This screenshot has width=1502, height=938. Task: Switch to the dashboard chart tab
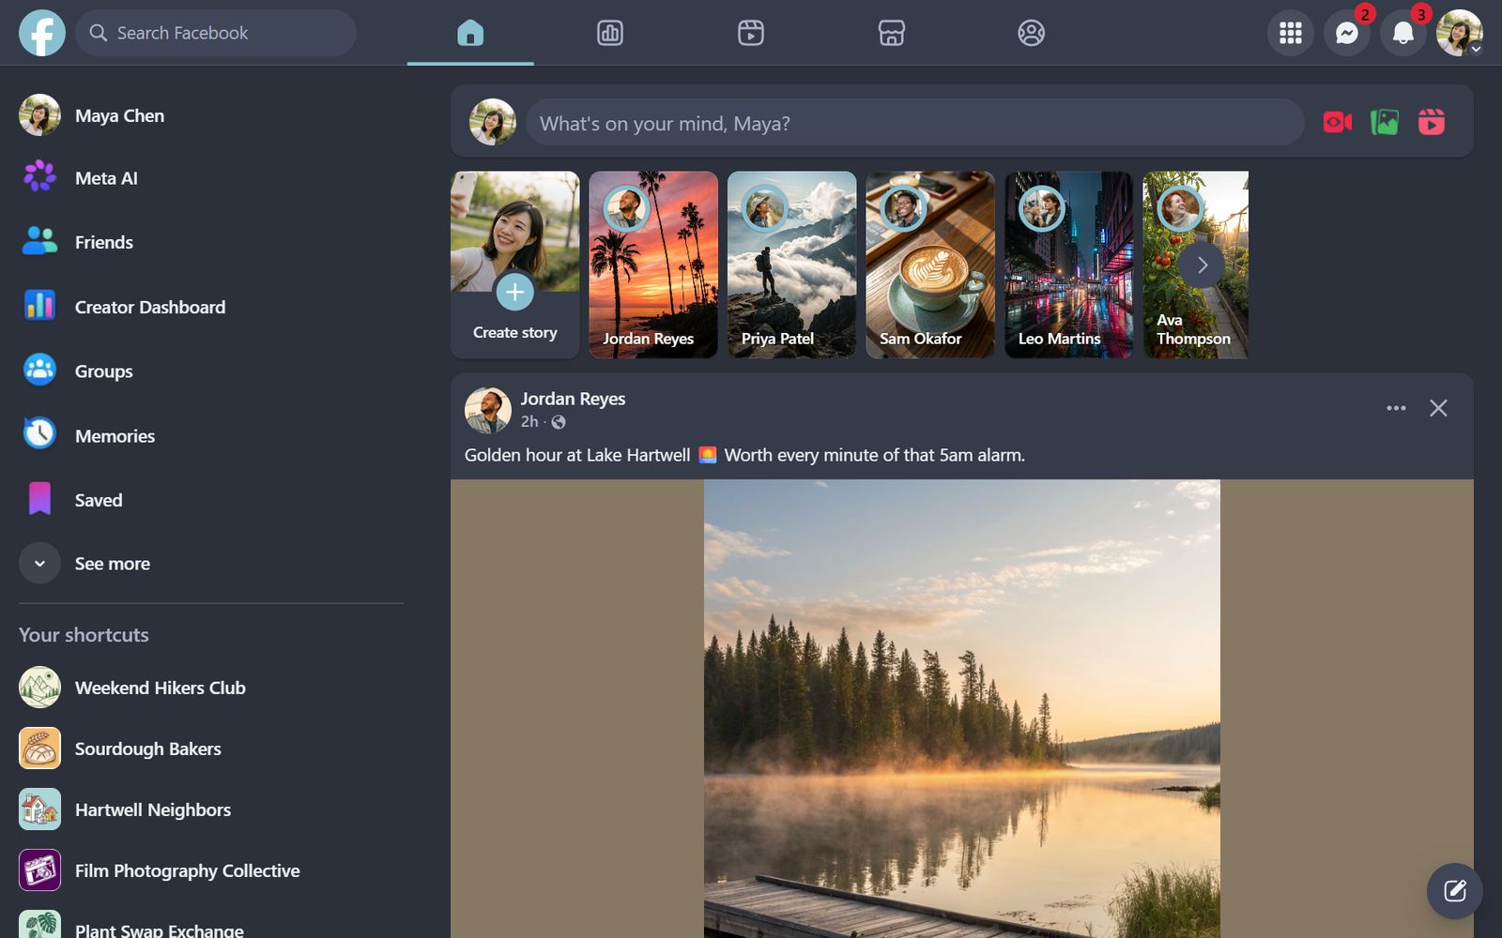tap(610, 33)
